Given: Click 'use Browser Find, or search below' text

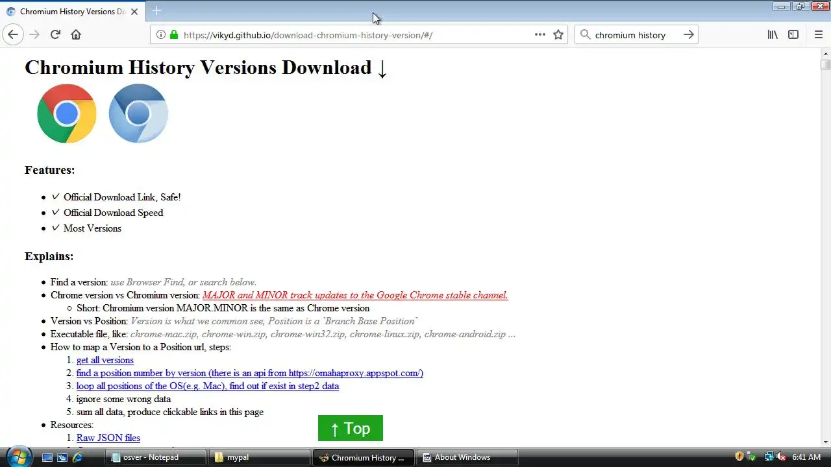Looking at the screenshot, I should 183,282.
